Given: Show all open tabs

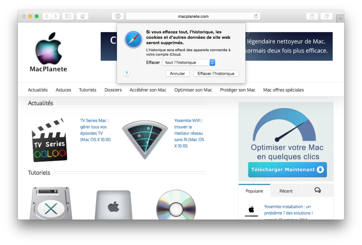Looking at the screenshot, I should coord(326,16).
